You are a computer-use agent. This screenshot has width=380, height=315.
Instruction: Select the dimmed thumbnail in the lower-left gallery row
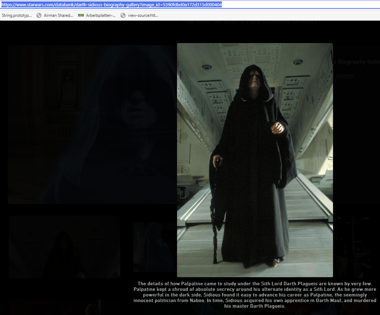tap(65, 246)
